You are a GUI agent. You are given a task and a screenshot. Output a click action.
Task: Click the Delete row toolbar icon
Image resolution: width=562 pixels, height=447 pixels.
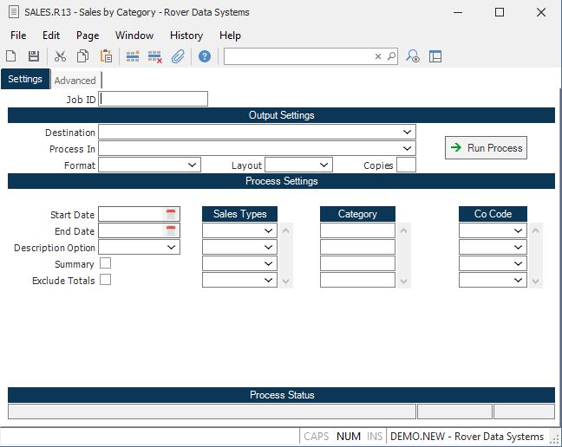pyautogui.click(x=155, y=56)
